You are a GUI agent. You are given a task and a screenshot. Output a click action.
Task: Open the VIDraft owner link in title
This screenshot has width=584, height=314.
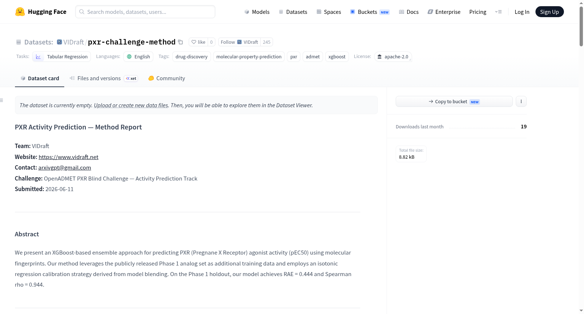click(74, 42)
